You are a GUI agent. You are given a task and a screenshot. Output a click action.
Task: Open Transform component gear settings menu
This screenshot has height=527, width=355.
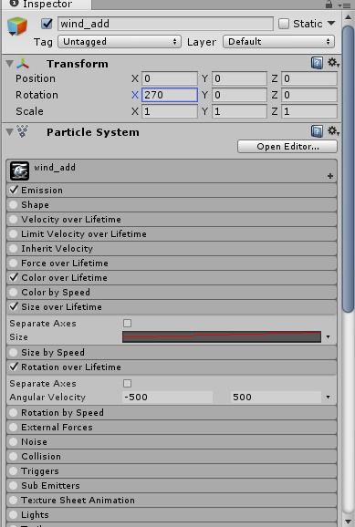click(x=333, y=63)
